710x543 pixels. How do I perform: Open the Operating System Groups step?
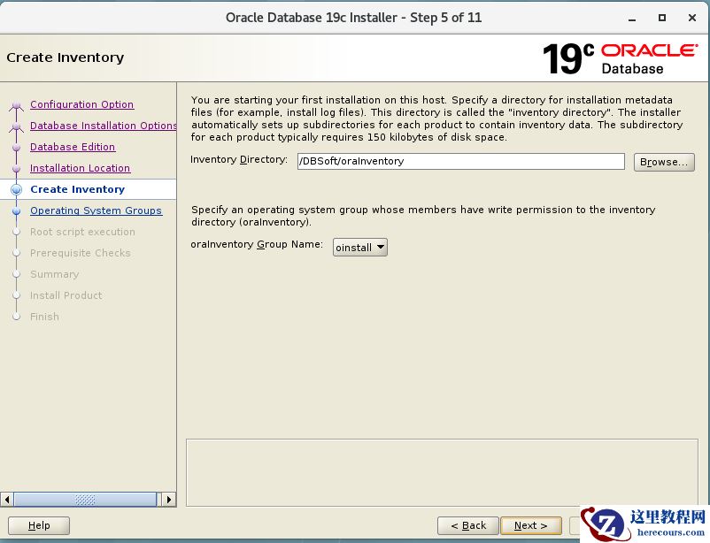[96, 210]
